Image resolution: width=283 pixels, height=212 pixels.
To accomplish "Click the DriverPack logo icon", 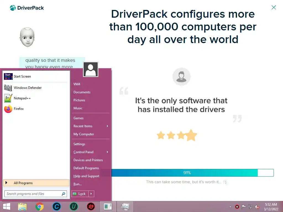I will [x=13, y=8].
